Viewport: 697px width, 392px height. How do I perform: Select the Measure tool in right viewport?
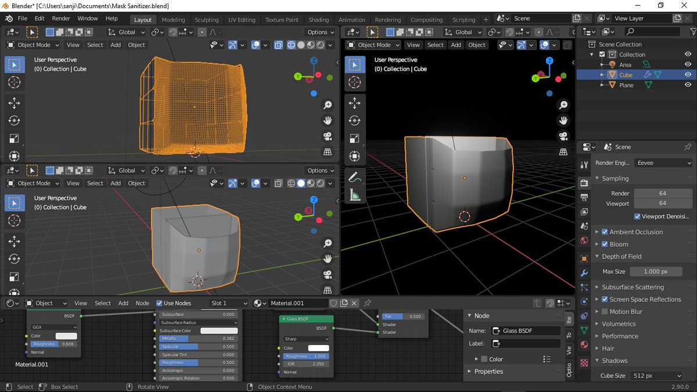(355, 195)
